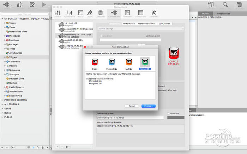The height and width of the screenshot is (154, 247).
Task: Switch to the Preferred Schemas tab
Action: pyautogui.click(x=147, y=24)
